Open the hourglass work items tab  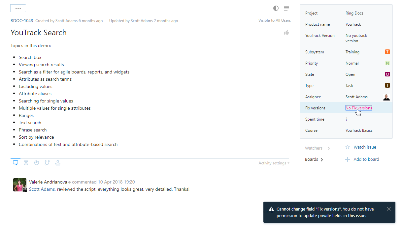(26, 163)
